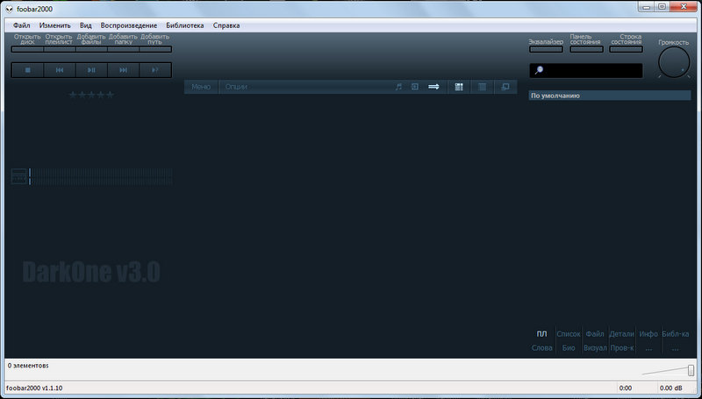Switch to the Био tab
The width and height of the screenshot is (702, 399).
click(569, 348)
